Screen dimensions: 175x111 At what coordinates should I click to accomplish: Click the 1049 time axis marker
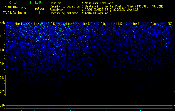152,24
